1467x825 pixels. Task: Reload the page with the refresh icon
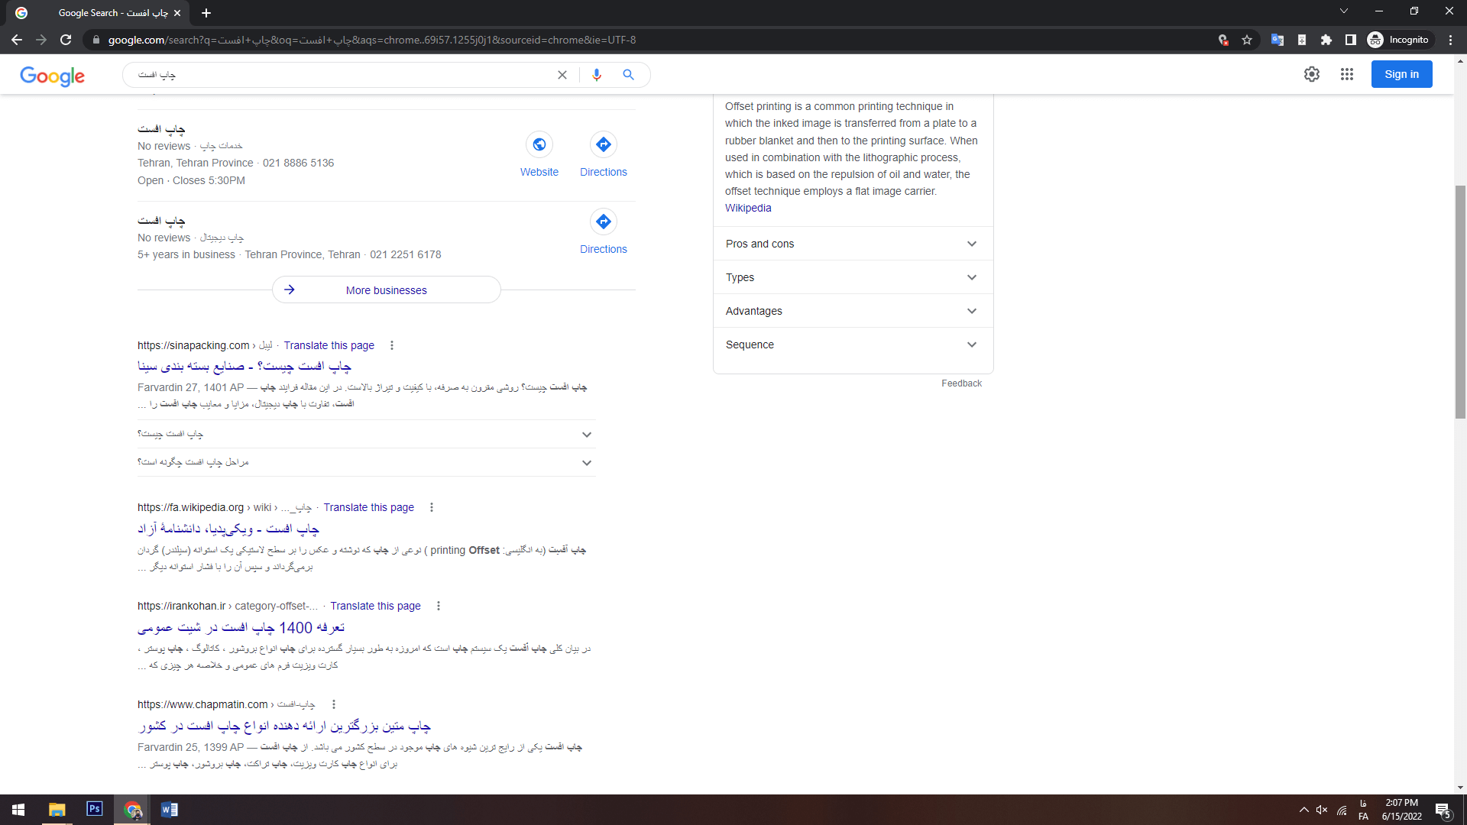[x=66, y=40]
